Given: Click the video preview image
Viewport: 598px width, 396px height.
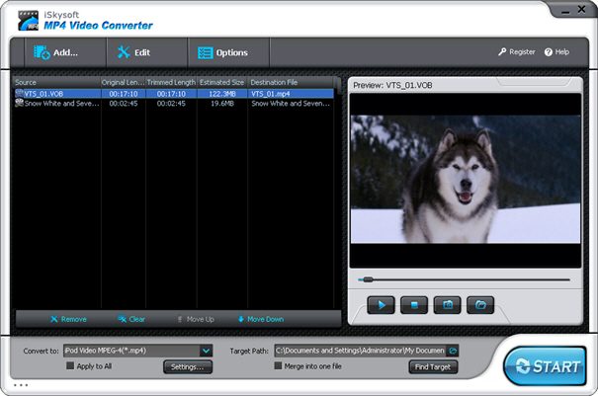Looking at the screenshot, I should pos(466,179).
